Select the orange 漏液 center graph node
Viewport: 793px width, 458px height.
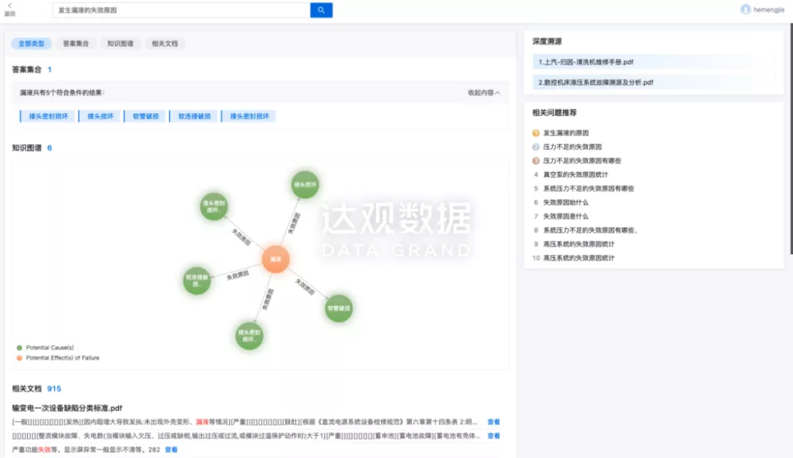pyautogui.click(x=276, y=259)
